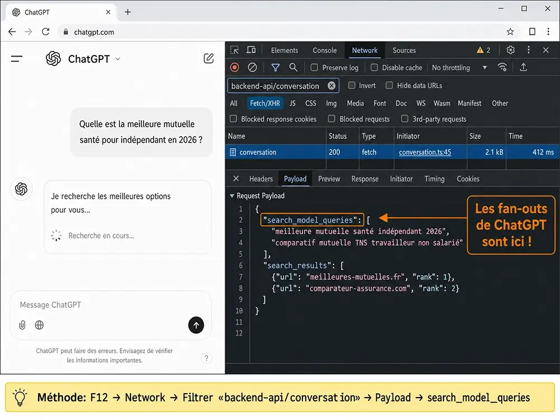The width and height of the screenshot is (560, 420).
Task: Close the ChatGPT browser tab
Action: pos(108,12)
